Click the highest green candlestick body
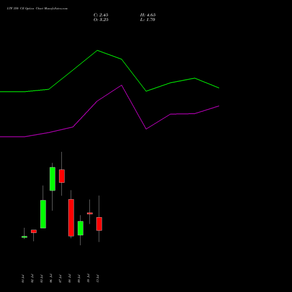This screenshot has height=292, width=292. click(53, 179)
